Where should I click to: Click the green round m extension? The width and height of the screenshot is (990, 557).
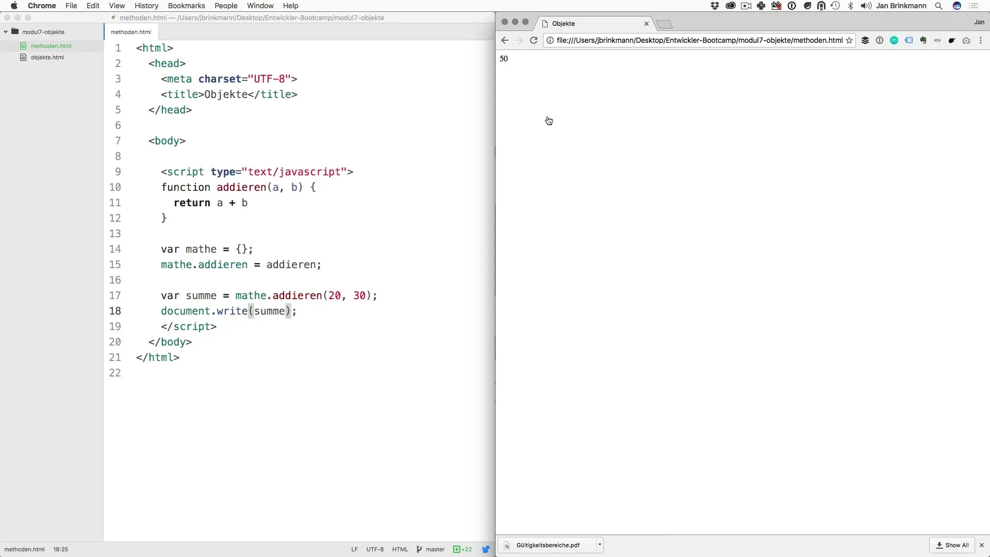click(x=894, y=40)
